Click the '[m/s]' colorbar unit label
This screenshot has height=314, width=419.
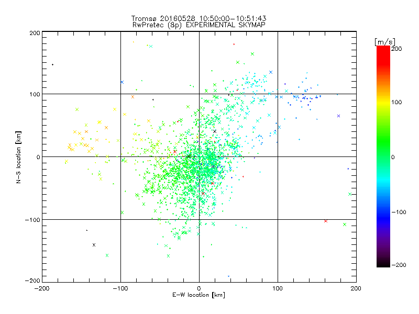coord(385,42)
